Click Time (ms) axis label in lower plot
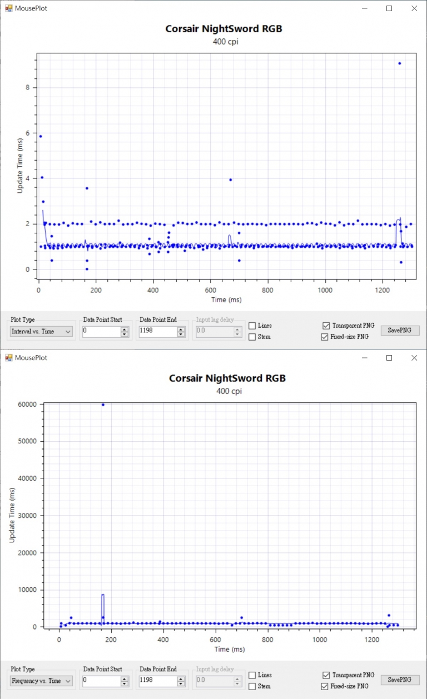The height and width of the screenshot is (699, 427). point(229,649)
